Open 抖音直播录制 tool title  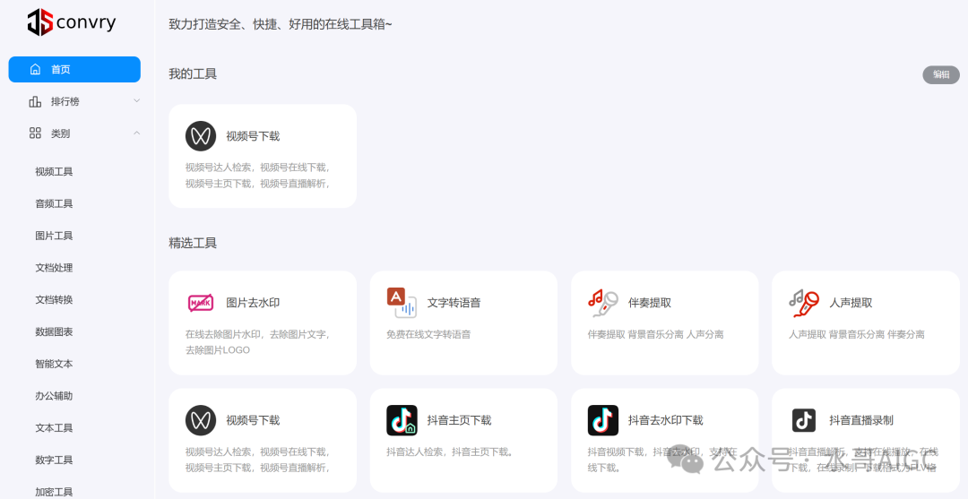862,420
